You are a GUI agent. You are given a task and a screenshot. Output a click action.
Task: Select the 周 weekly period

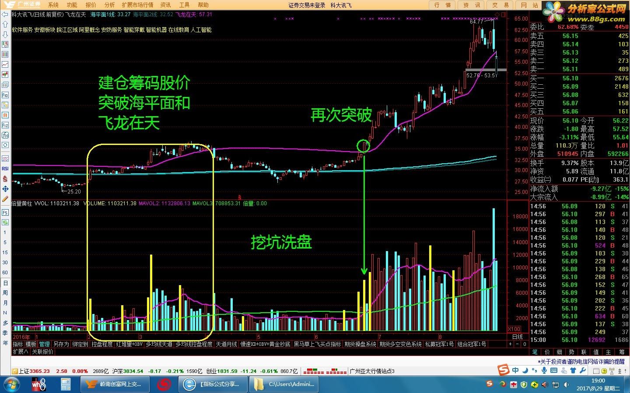pyautogui.click(x=5, y=293)
